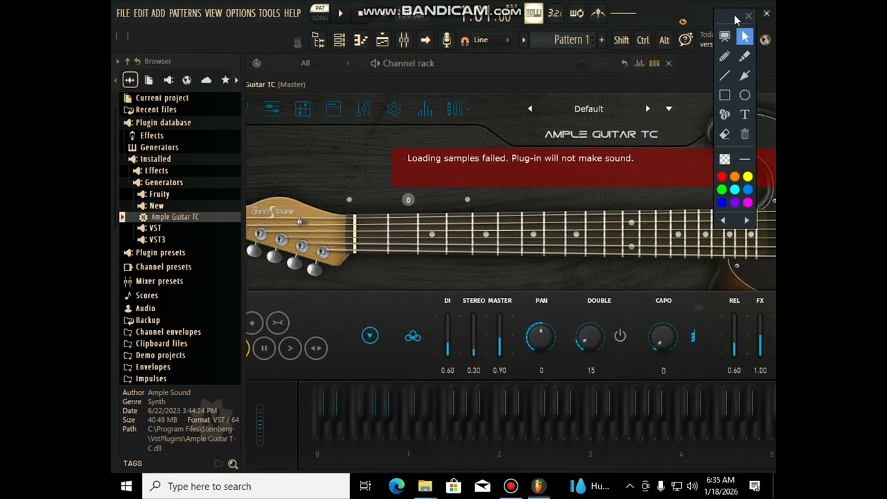Toggle the Shift modifier button
This screenshot has height=499, width=887.
click(x=622, y=40)
